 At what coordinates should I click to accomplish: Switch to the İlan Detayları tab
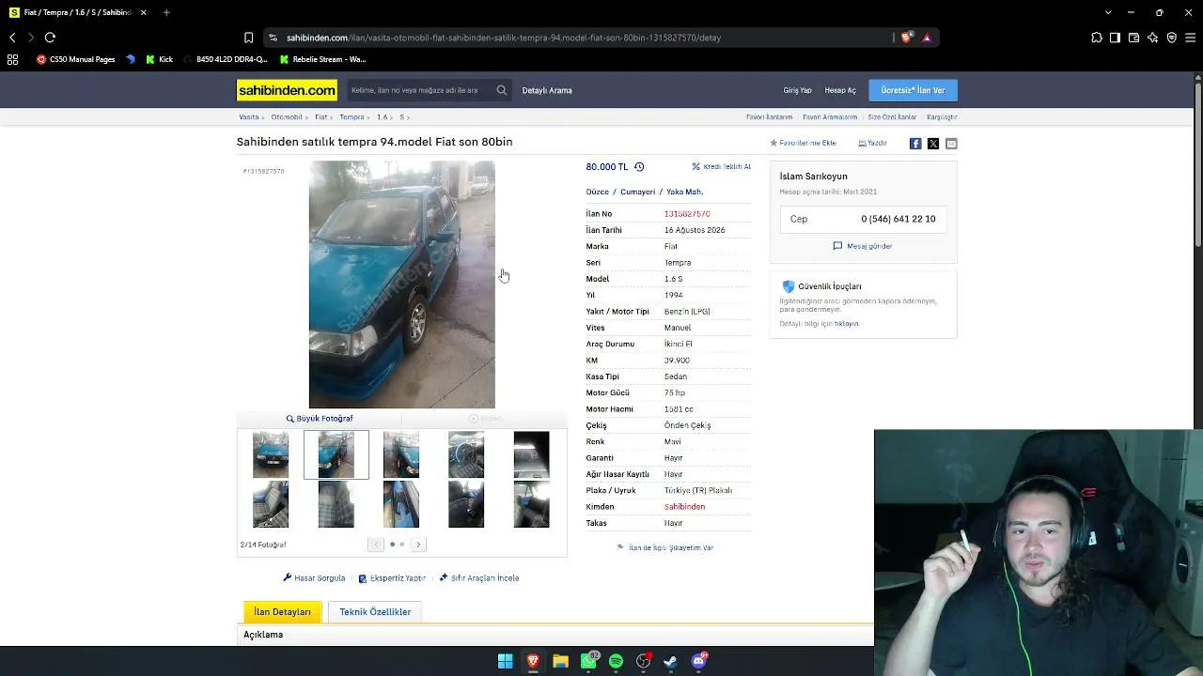(x=282, y=612)
